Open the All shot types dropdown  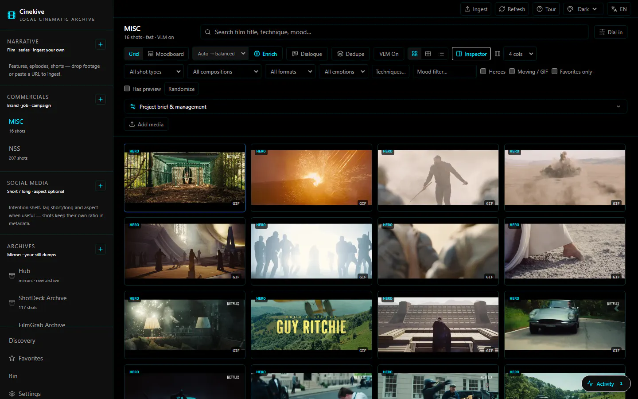click(x=155, y=71)
